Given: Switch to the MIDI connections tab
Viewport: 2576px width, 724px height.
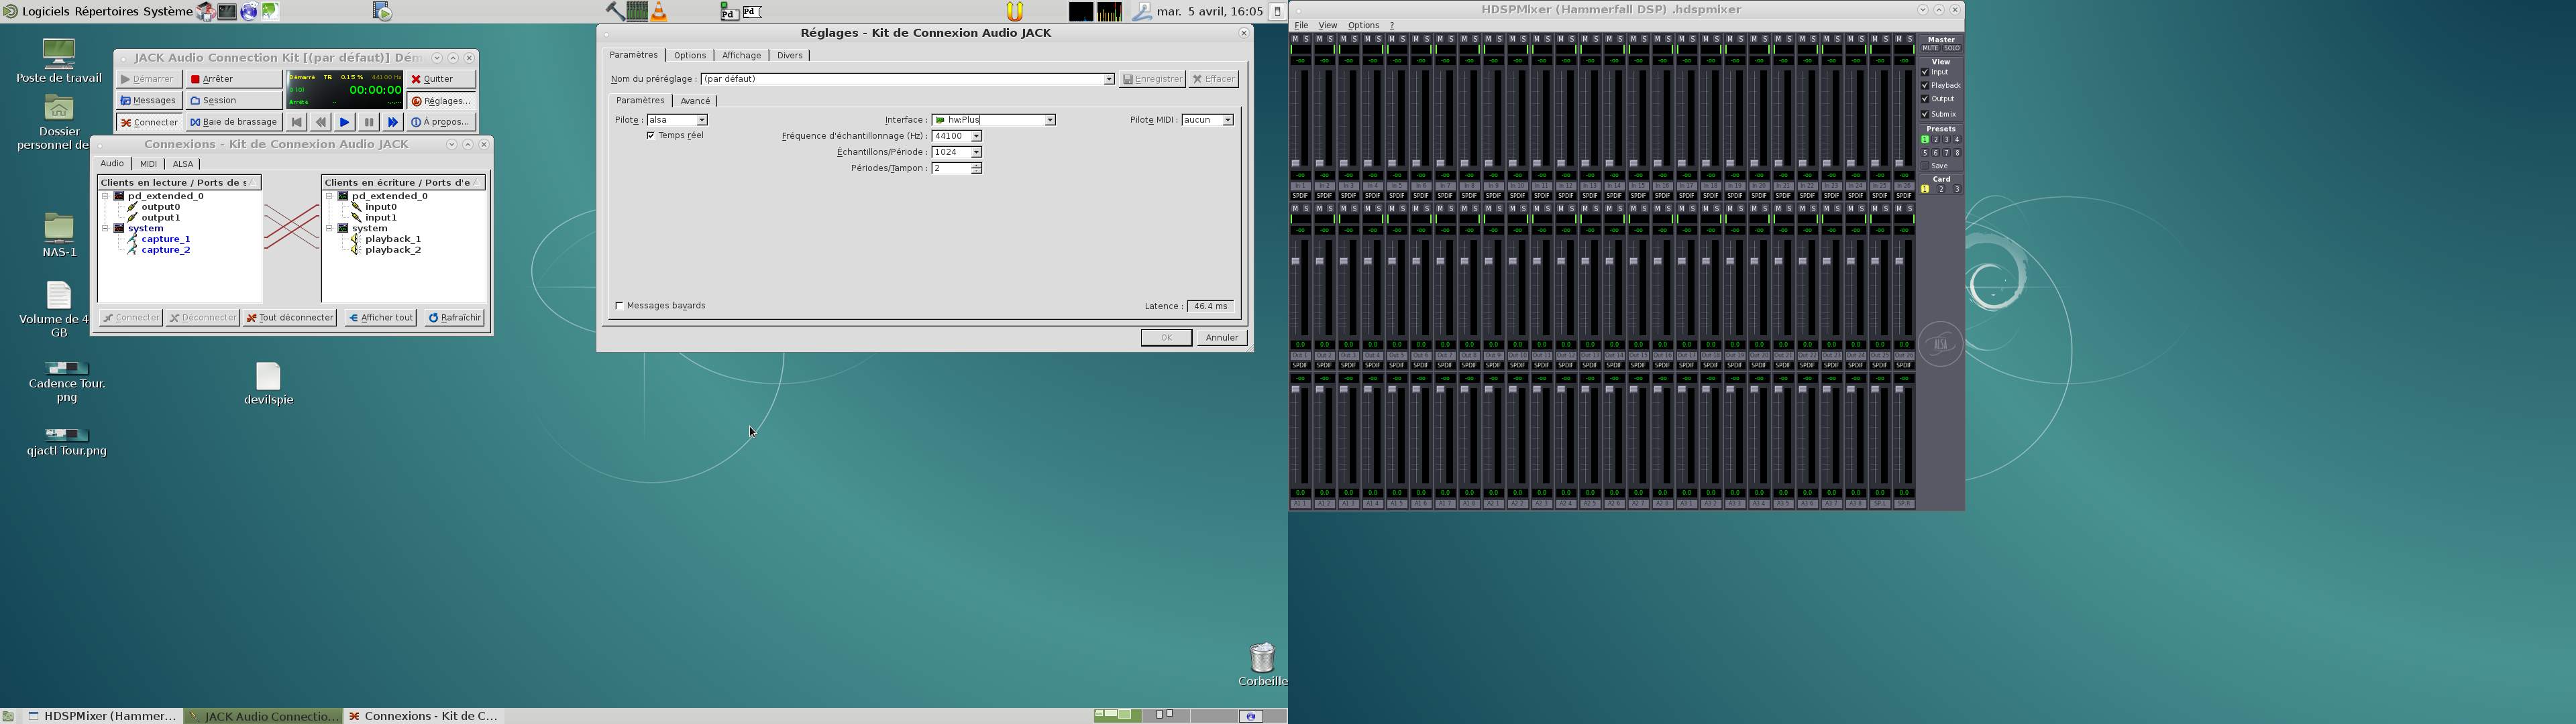Looking at the screenshot, I should coord(148,164).
